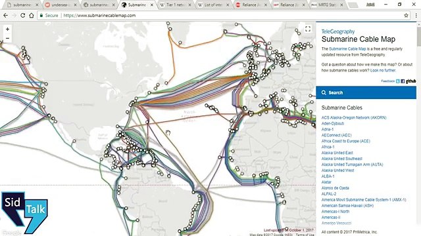Go forward in browser history

click(14, 16)
